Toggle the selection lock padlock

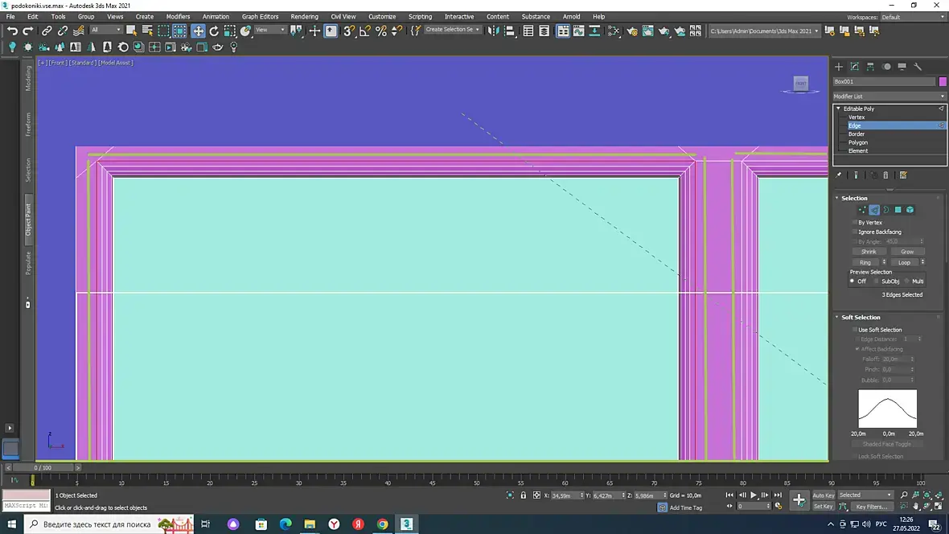pyautogui.click(x=524, y=495)
